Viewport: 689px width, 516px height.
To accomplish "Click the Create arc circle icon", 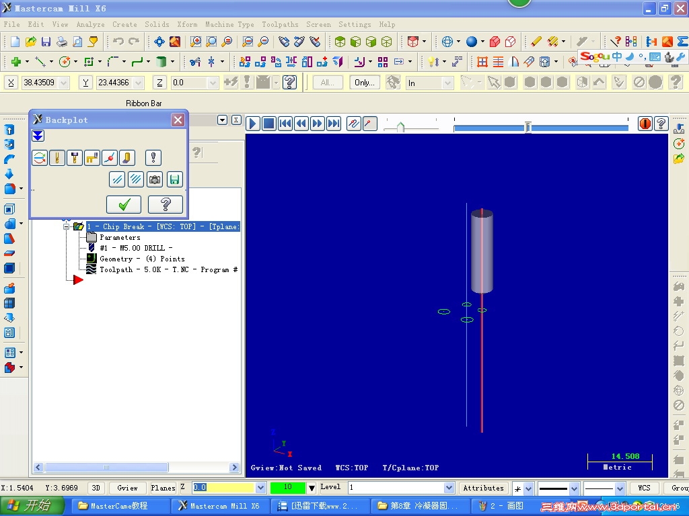I will (65, 62).
